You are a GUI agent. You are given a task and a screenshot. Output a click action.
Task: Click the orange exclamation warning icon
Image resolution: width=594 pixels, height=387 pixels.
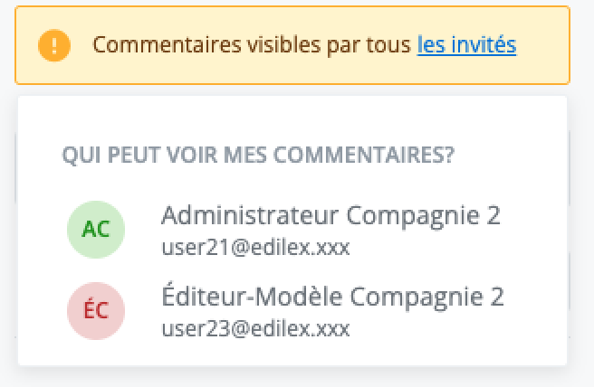tap(53, 45)
